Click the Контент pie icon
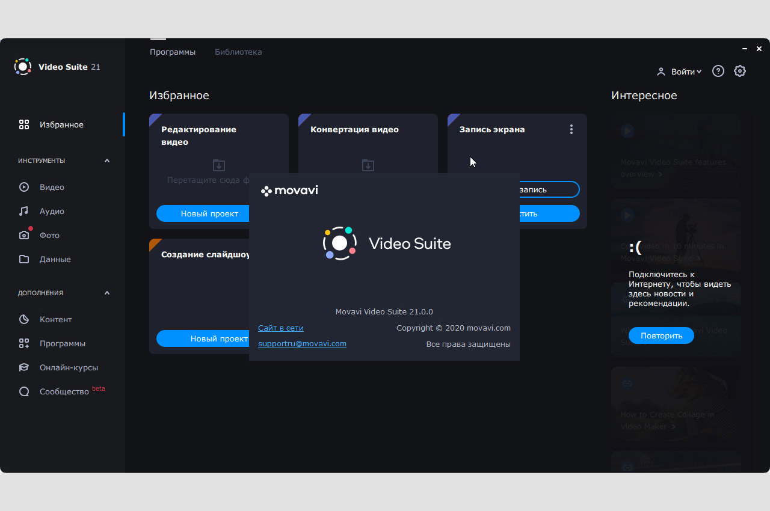Screen dimensions: 770x511 point(24,319)
